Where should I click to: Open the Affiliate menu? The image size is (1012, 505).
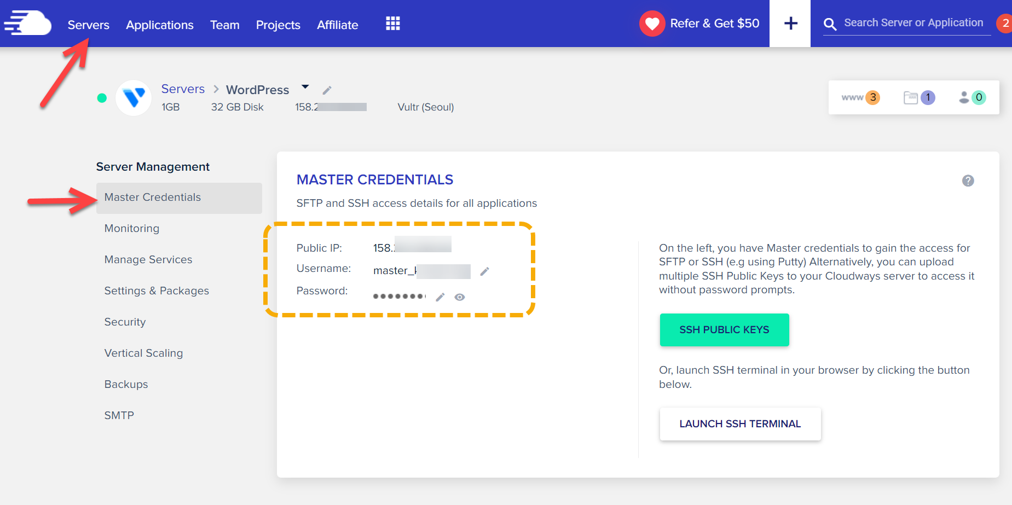(338, 25)
